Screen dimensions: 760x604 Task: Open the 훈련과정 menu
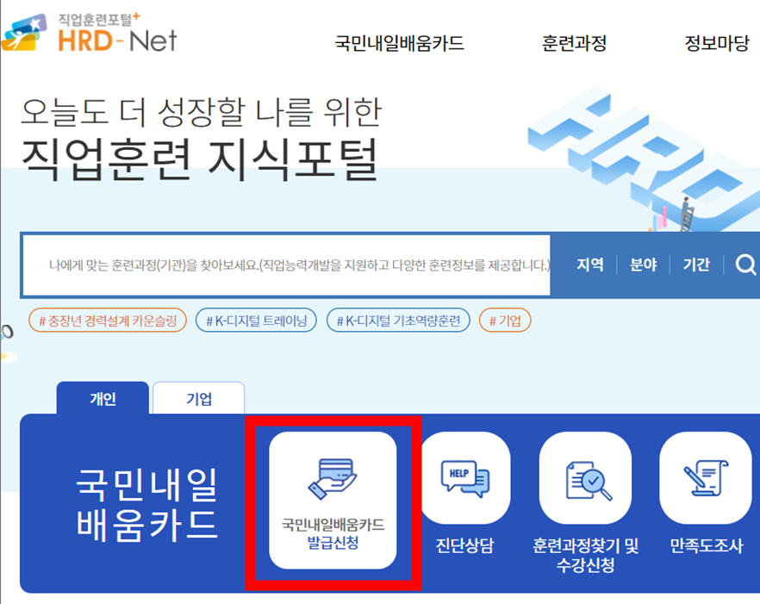[x=574, y=43]
